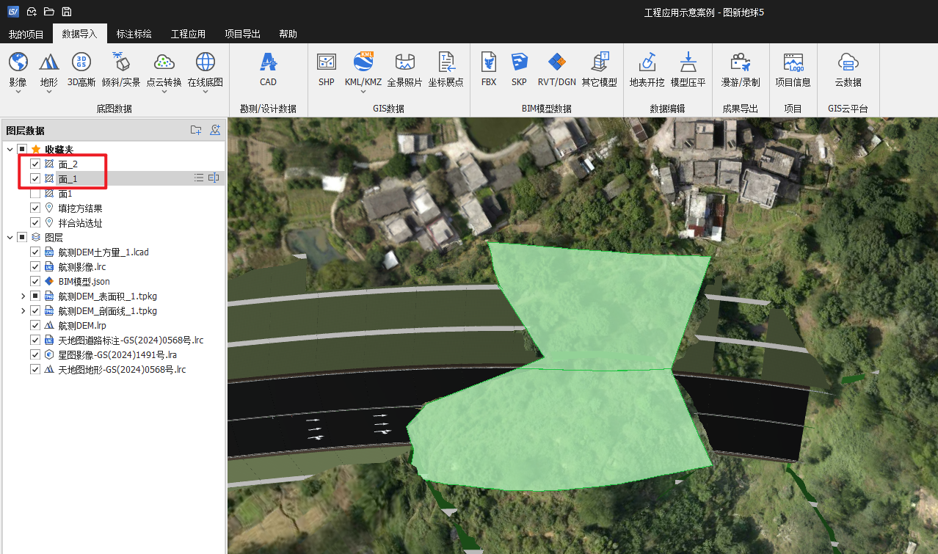Uncheck the 面_2 layer checkbox
Viewport: 938px width, 554px height.
coord(35,164)
